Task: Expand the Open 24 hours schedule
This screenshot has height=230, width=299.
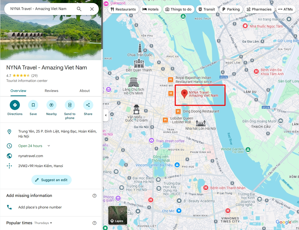Action: point(49,146)
